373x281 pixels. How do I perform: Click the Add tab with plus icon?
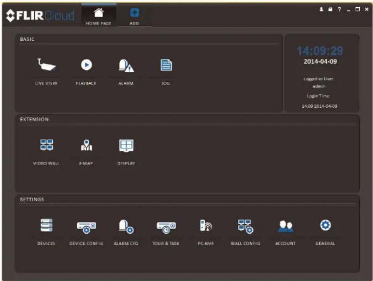click(x=135, y=16)
